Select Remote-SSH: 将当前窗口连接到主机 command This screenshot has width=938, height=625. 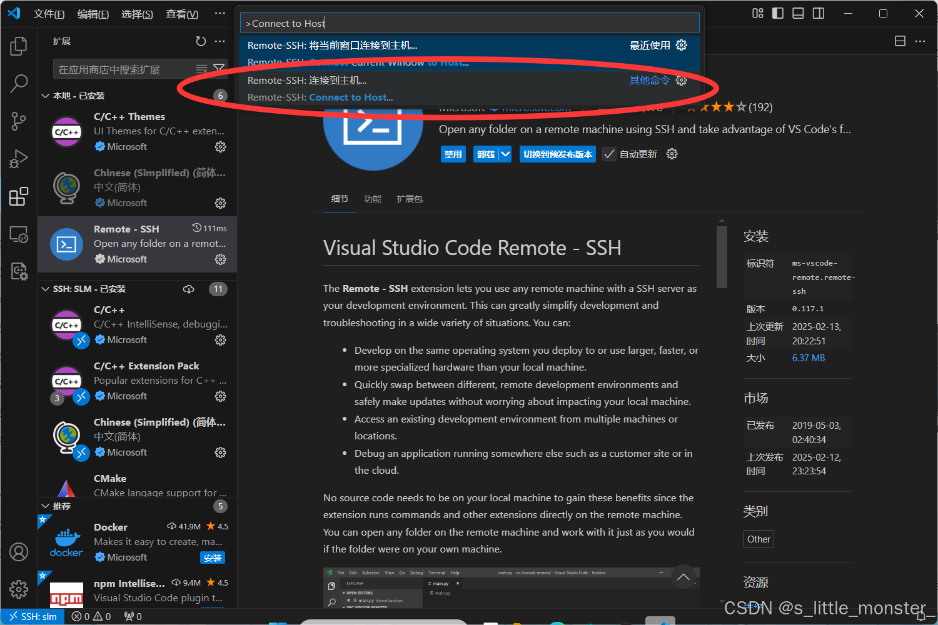coord(470,53)
